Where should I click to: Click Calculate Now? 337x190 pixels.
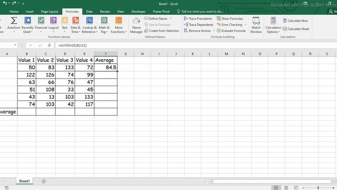point(295,21)
